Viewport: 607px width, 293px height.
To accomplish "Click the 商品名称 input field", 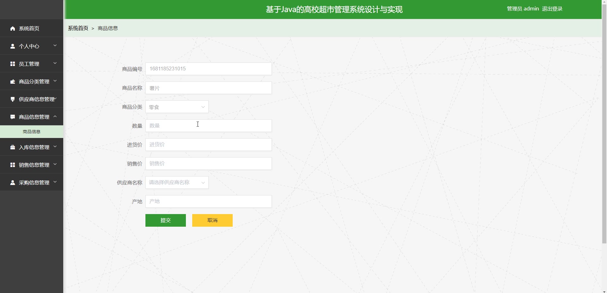I will click(x=209, y=88).
